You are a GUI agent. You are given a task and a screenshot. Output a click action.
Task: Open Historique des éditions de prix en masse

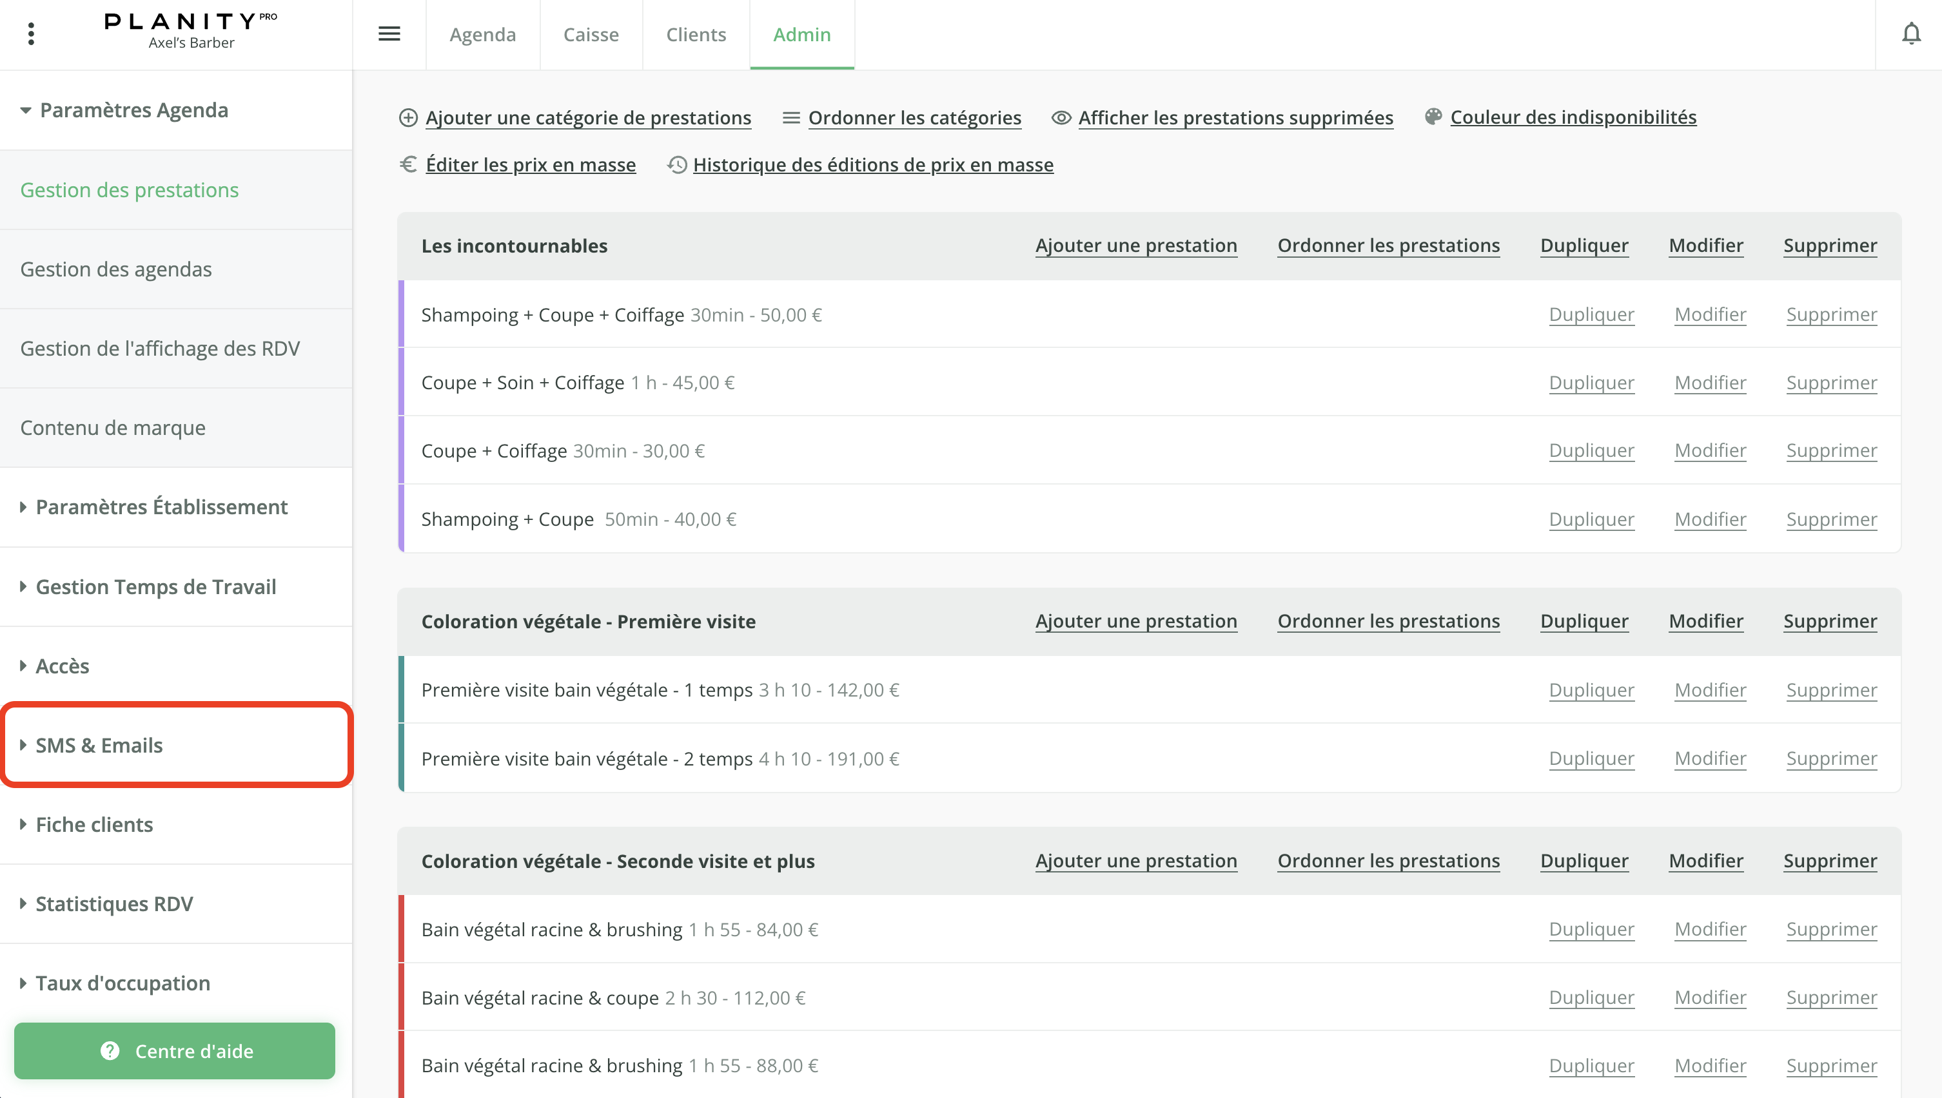(x=873, y=164)
